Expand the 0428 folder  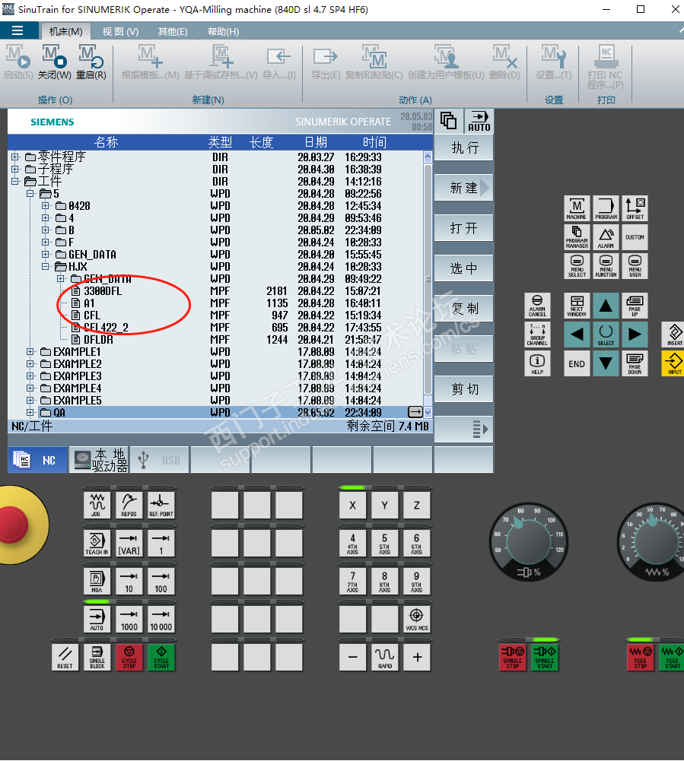pyautogui.click(x=45, y=205)
